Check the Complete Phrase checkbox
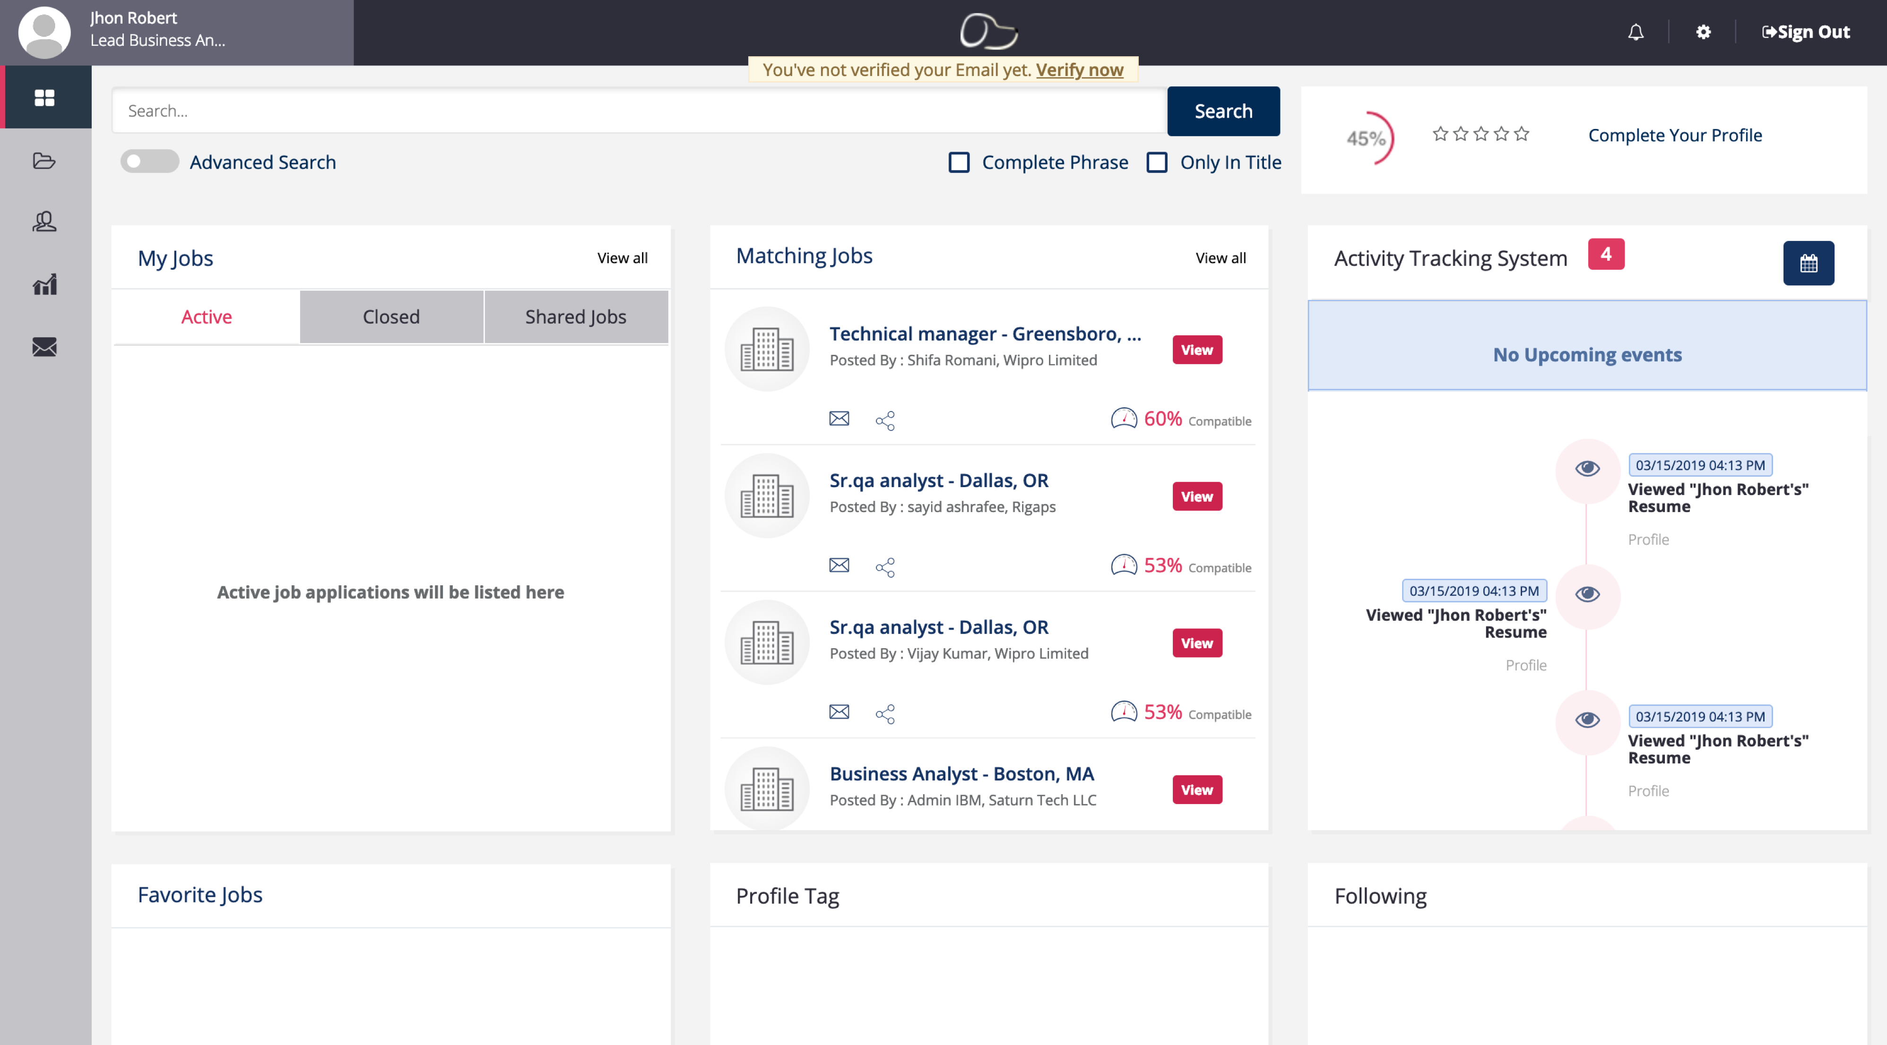The image size is (1887, 1045). pos(959,162)
